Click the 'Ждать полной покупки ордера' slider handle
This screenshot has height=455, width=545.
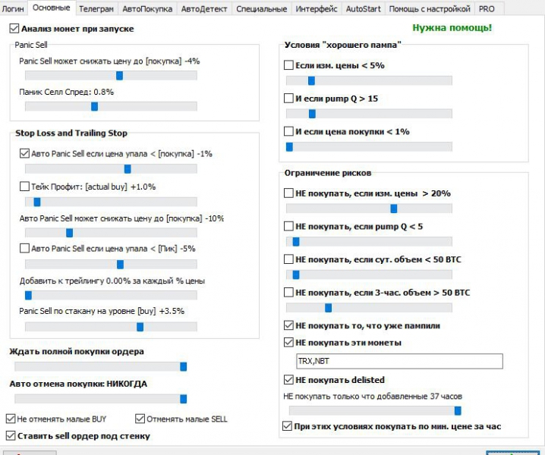(183, 366)
